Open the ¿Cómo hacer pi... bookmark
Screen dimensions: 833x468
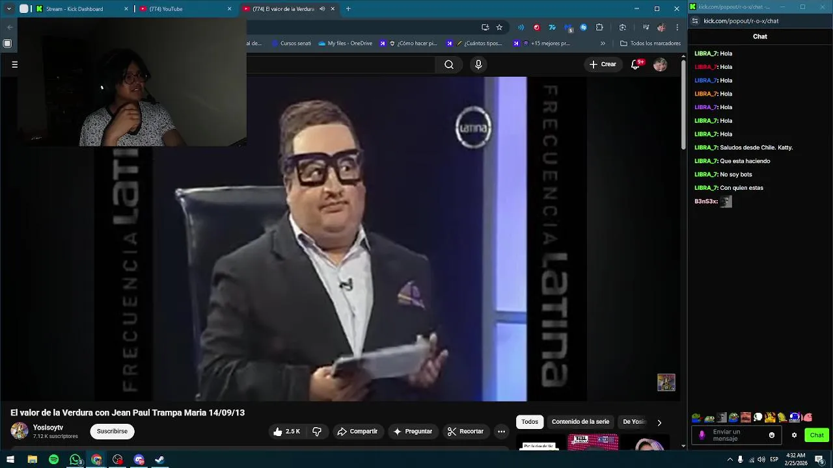[x=408, y=44]
